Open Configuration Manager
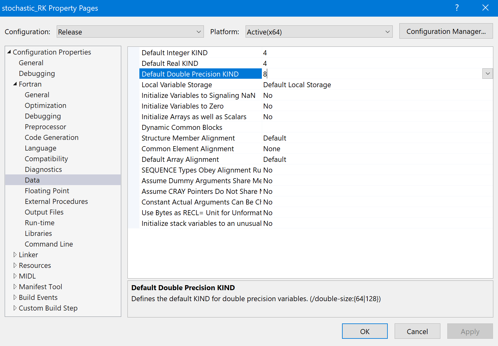498x346 pixels. [446, 31]
